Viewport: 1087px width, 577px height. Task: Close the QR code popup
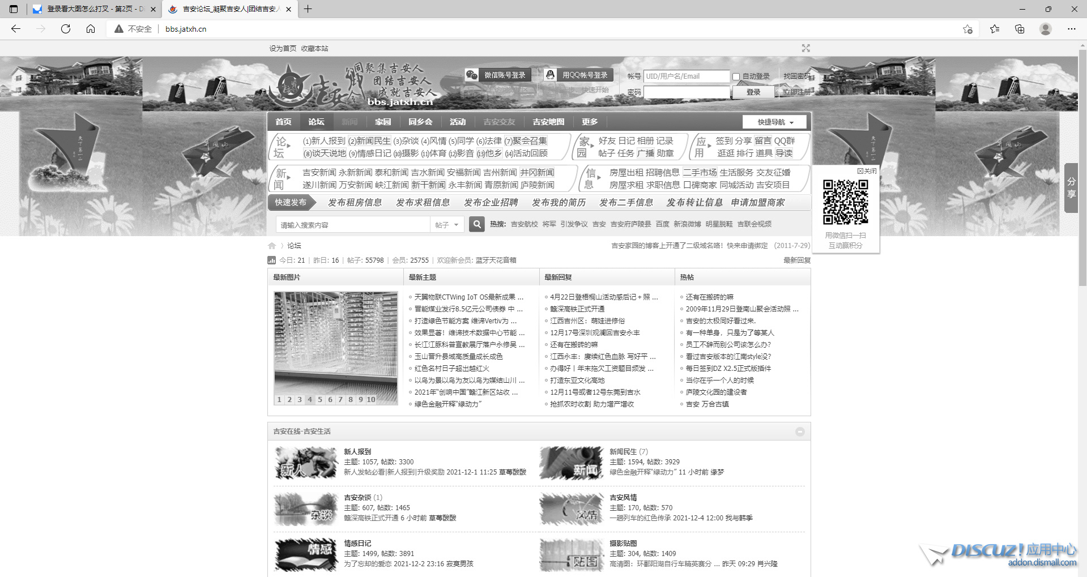coord(867,171)
